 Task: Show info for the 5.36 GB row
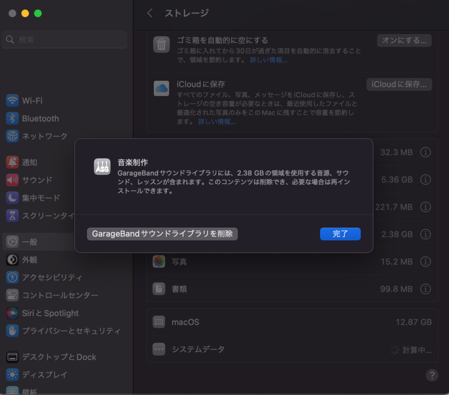pos(425,180)
